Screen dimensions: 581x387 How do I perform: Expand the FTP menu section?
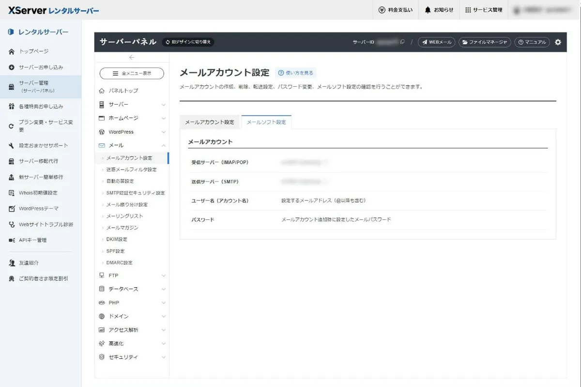click(132, 276)
